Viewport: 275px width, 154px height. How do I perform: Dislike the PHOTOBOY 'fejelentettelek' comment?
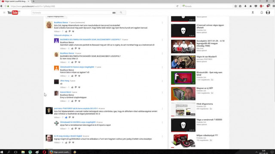coord(70,117)
